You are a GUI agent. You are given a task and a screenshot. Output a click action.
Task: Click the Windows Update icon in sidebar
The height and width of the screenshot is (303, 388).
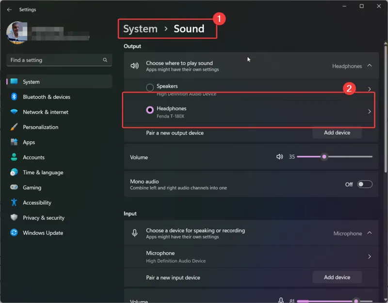(14, 233)
